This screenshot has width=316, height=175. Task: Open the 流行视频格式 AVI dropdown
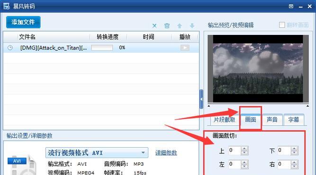(x=97, y=153)
